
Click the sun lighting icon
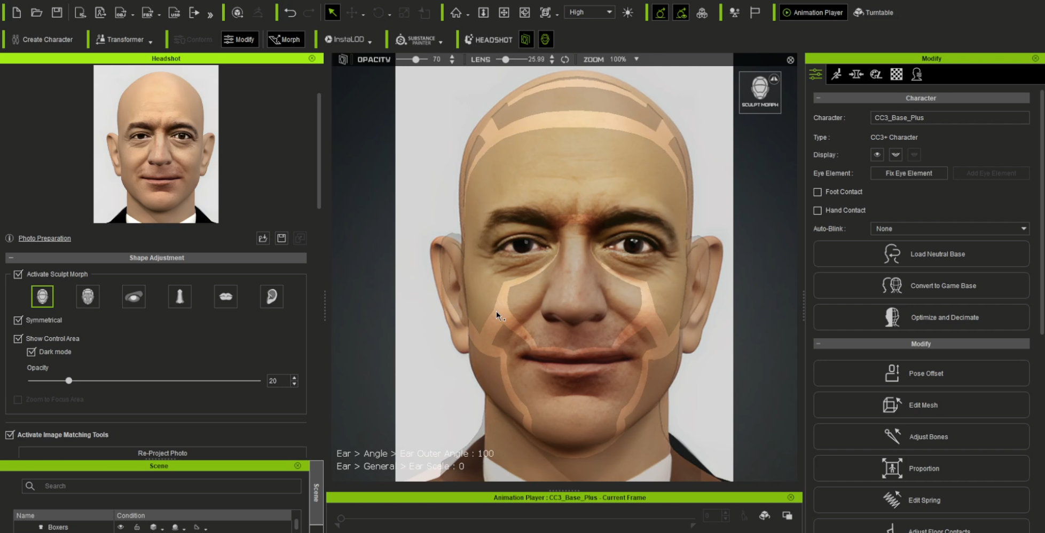click(628, 12)
